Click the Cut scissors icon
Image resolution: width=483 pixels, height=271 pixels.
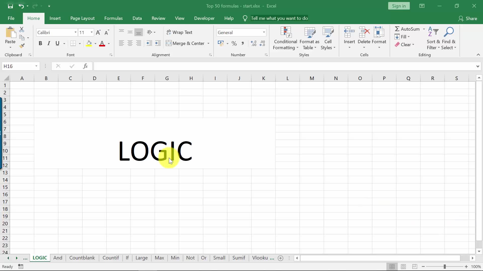tap(22, 30)
